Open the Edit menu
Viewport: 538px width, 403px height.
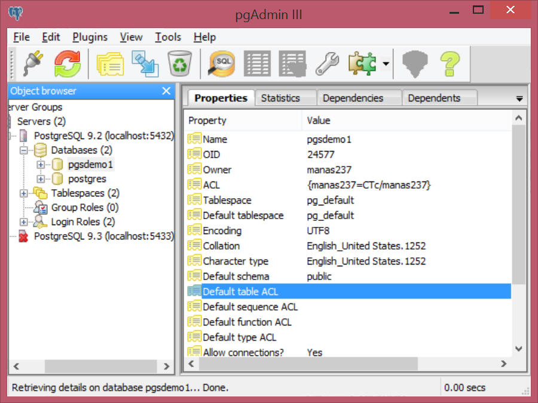(x=51, y=37)
